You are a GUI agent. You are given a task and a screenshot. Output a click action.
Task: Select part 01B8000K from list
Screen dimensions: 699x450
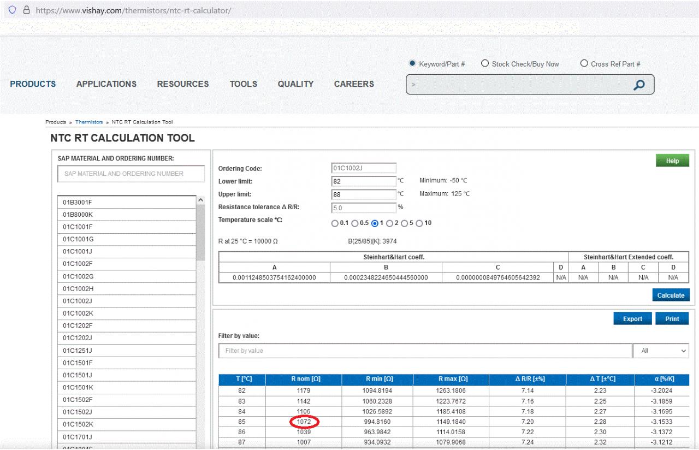point(127,215)
